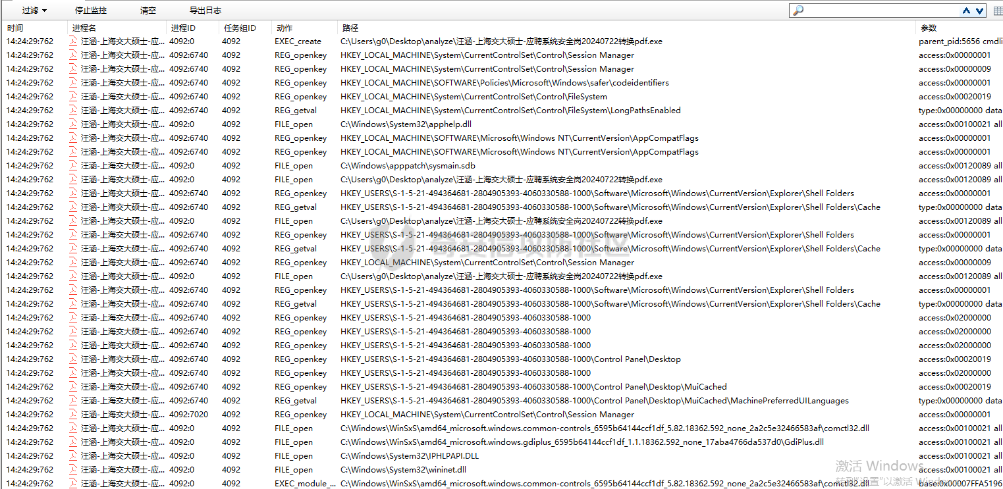1003x489 pixels.
Task: Select the C:\Windows\System32\wininet.dll path
Action: pos(403,469)
